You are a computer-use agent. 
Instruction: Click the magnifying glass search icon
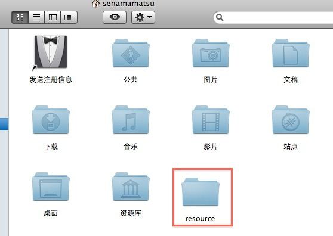pyautogui.click(x=220, y=18)
